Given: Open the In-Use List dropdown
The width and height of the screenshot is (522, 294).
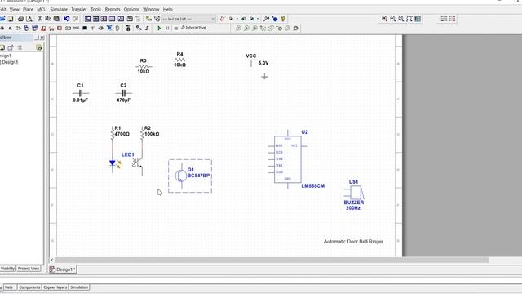Looking at the screenshot, I should point(188,19).
